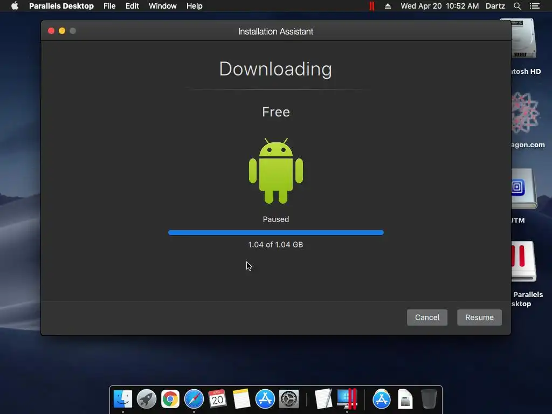Open the Applications stack beside the disk image

coord(382,399)
